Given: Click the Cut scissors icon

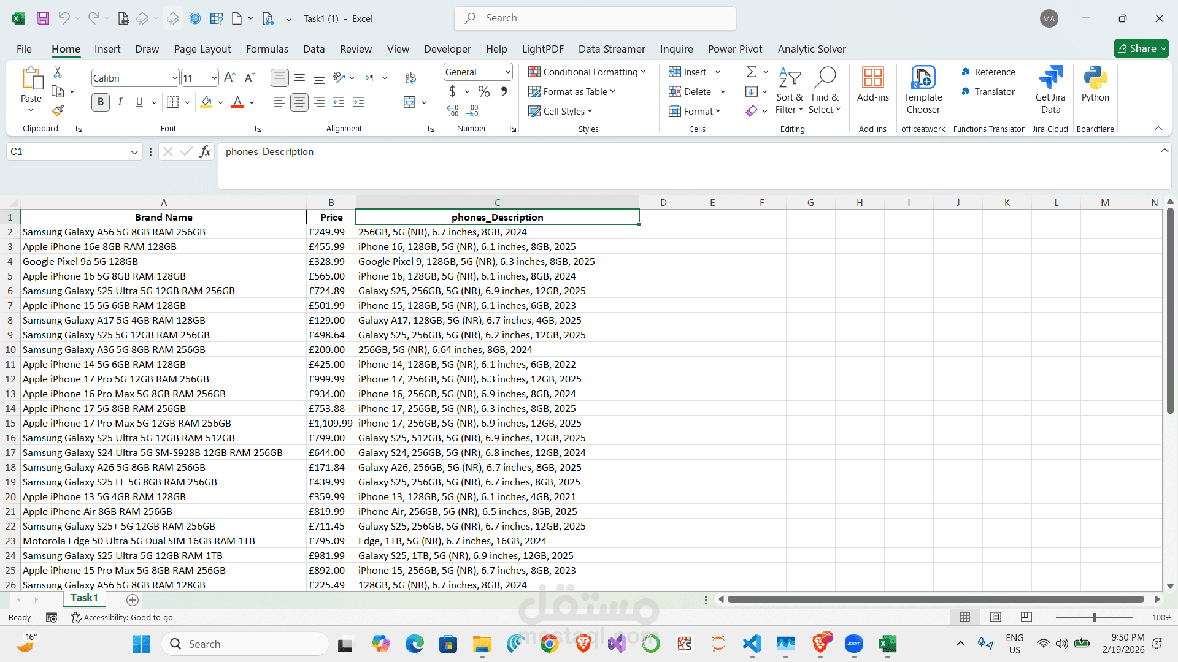Looking at the screenshot, I should tap(58, 72).
